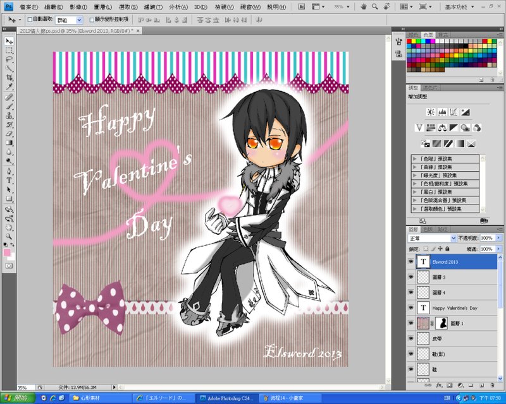Add an Exposure adjustment
This screenshot has height=404, width=506.
coord(466,112)
